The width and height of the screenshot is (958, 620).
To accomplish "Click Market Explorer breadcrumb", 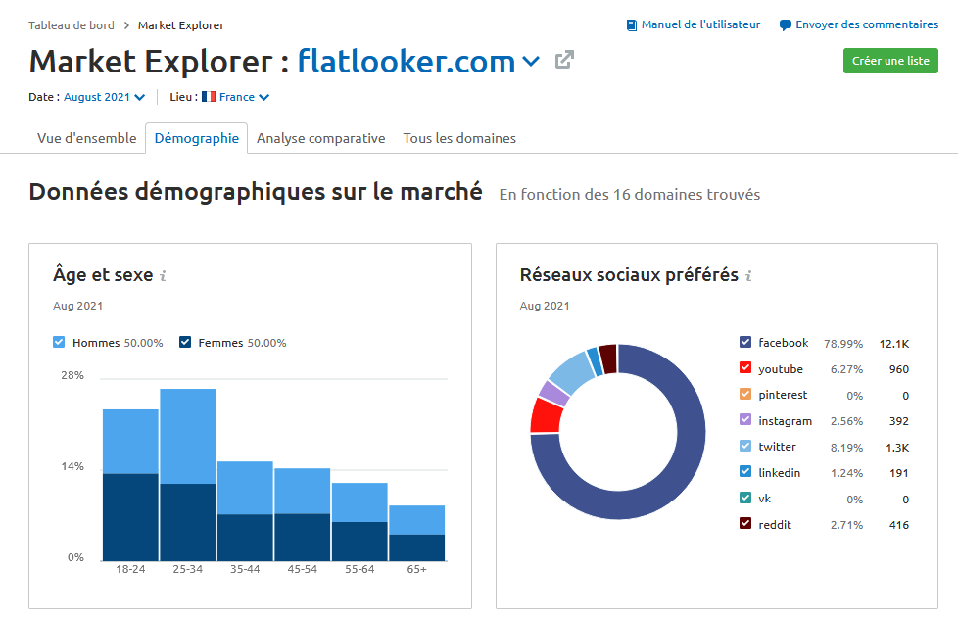I will 181,25.
